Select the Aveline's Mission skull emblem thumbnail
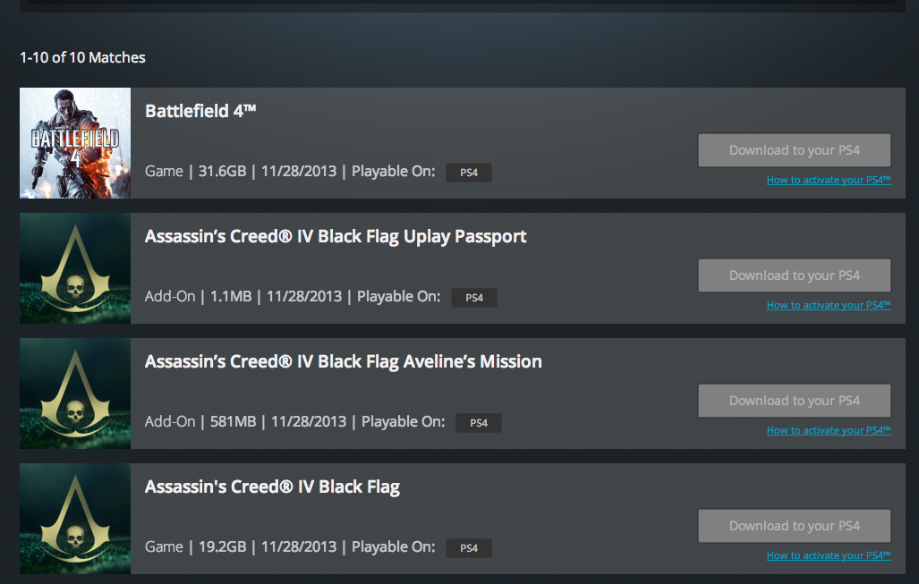Viewport: 919px width, 584px height. [x=75, y=394]
